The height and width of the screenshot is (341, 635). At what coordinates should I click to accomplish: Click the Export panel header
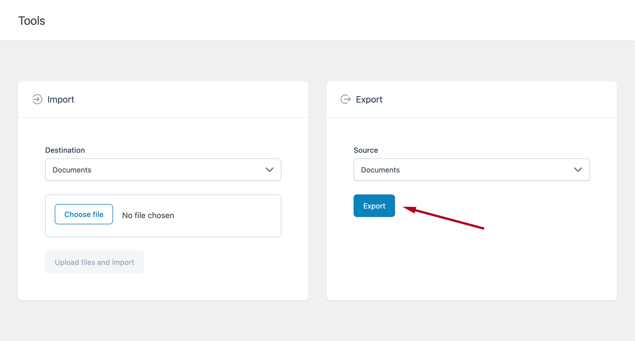369,99
